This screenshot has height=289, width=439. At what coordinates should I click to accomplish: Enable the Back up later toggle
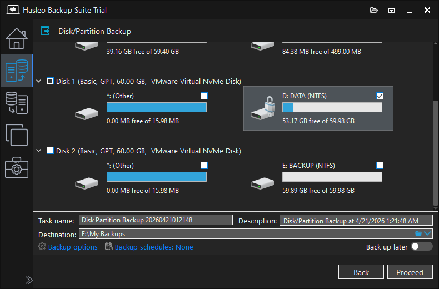pyautogui.click(x=422, y=246)
